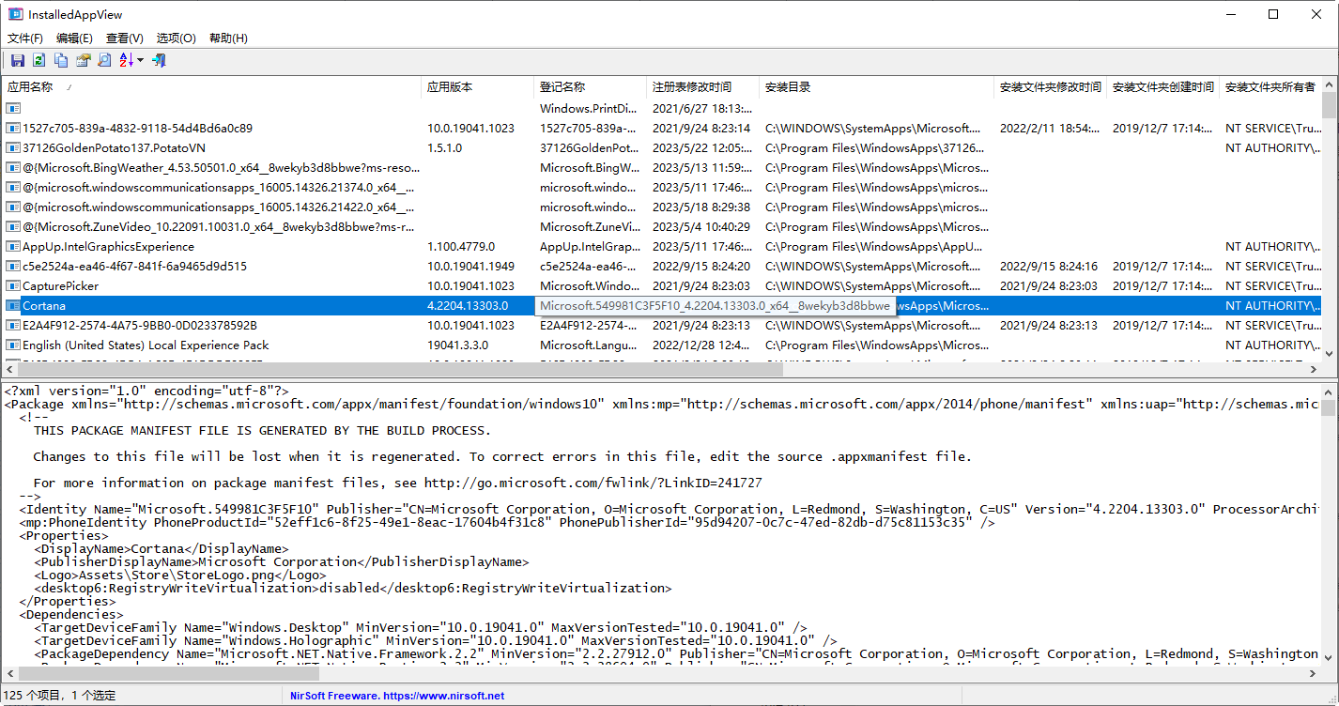The height and width of the screenshot is (706, 1339).
Task: Sort by the 应用版本 column header
Action: point(478,87)
